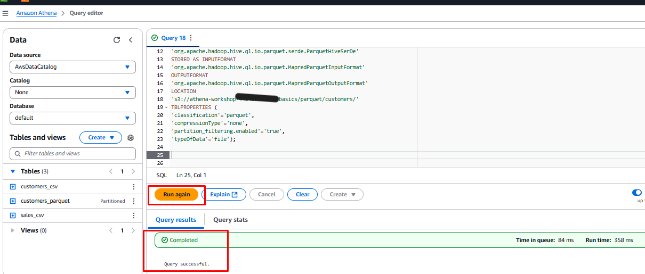Expand the Views section
The height and width of the screenshot is (274, 645).
[13, 230]
